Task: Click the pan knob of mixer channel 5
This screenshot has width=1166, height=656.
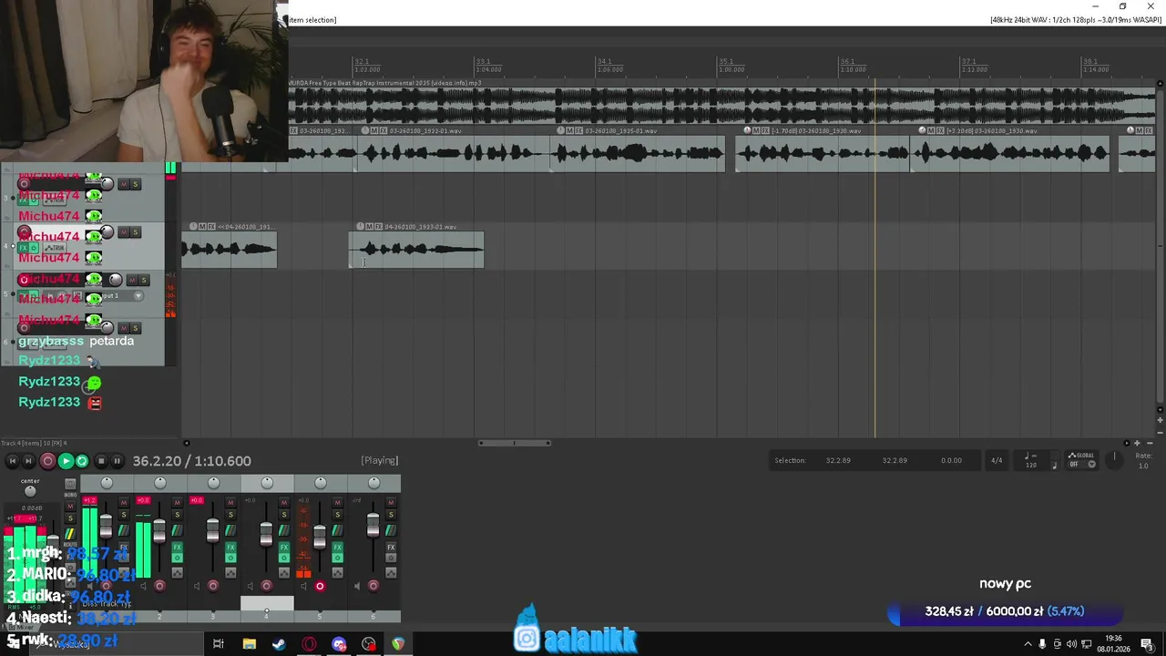Action: click(321, 483)
